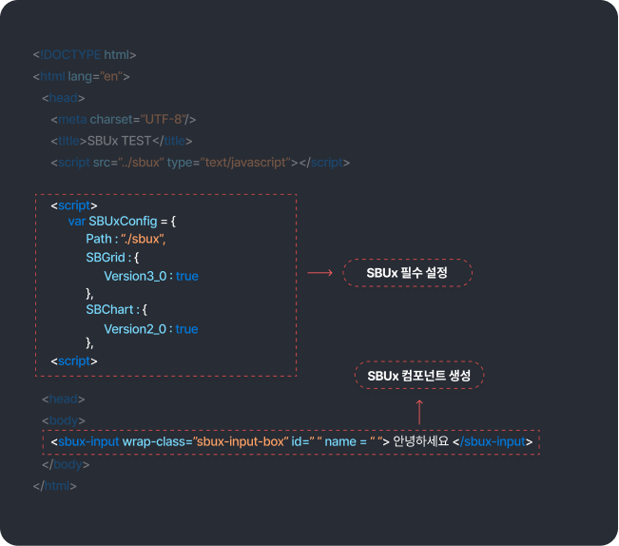619x546 pixels.
Task: Click the red right-pointing arrow
Action: coord(319,273)
